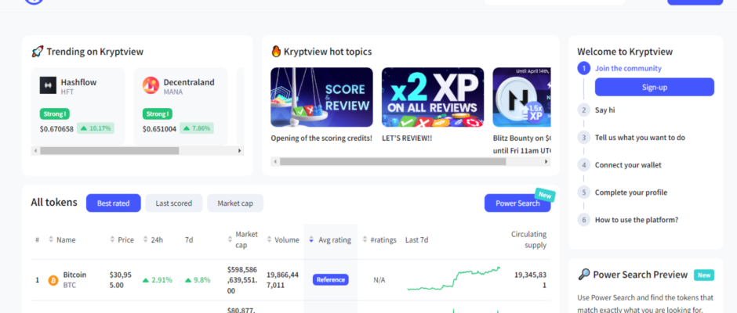Open 'Opening of the scoring credits!' topic
737x313 pixels.
pos(321,139)
